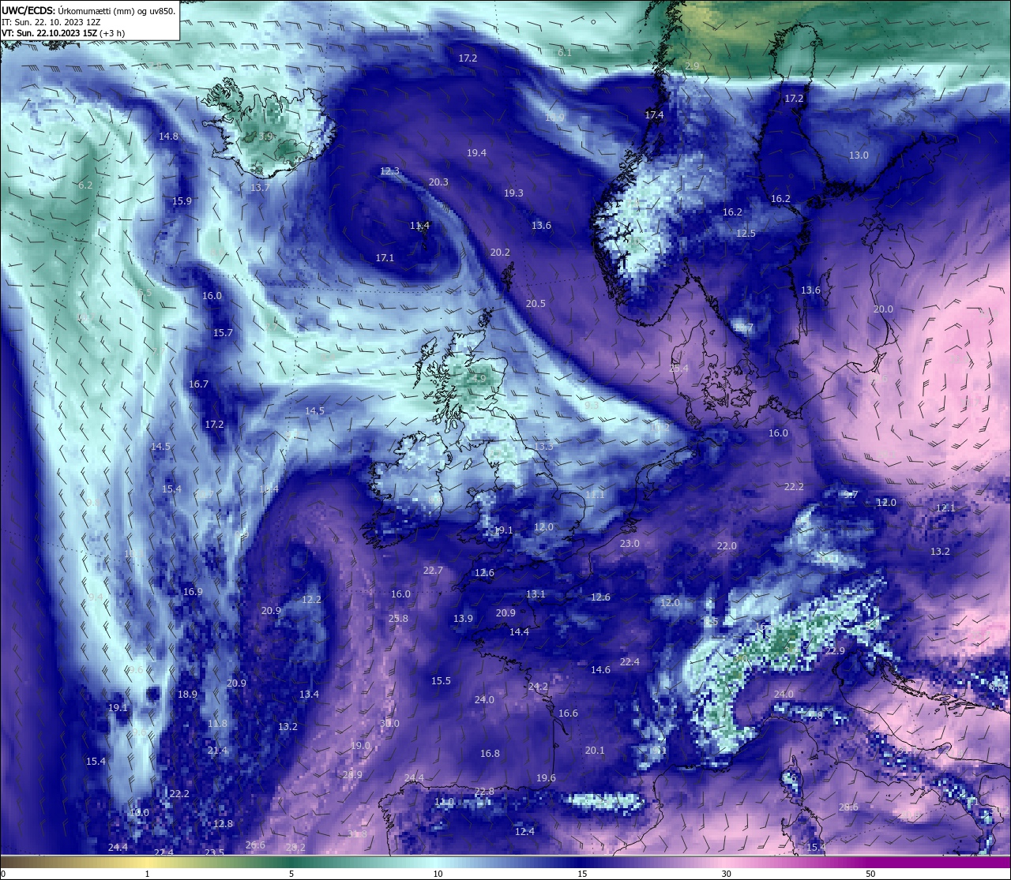Screen dimensions: 1011x880
Task: Click the 13.1 value
Action: pyautogui.click(x=536, y=594)
